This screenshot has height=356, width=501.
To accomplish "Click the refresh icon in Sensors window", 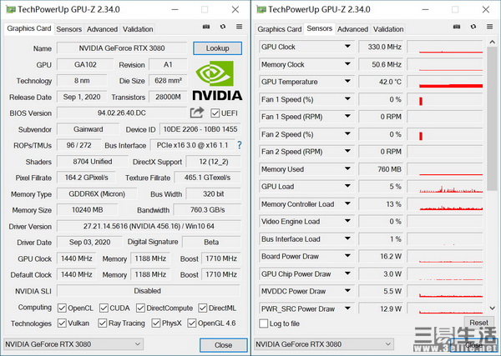I will pos(473,27).
